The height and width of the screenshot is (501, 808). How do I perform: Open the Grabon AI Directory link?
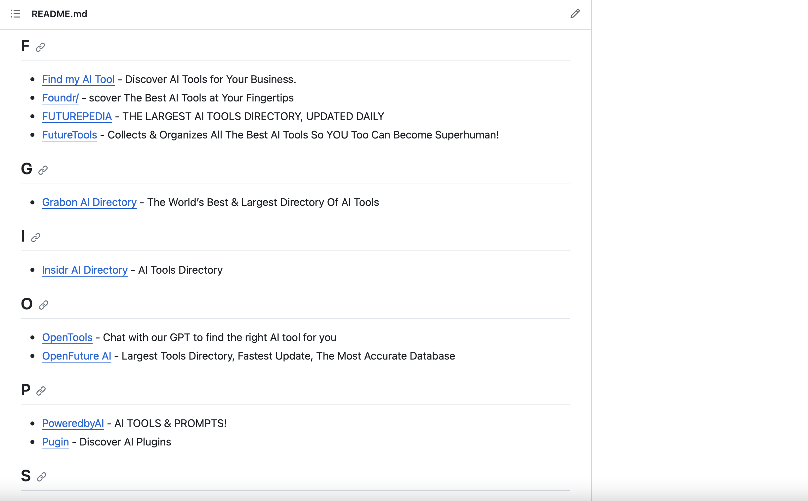[89, 202]
